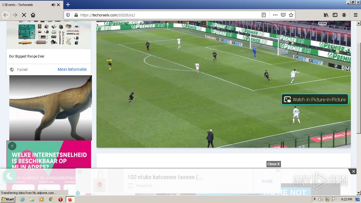Open File Explorer from taskbar
The image size is (361, 203).
point(32,199)
